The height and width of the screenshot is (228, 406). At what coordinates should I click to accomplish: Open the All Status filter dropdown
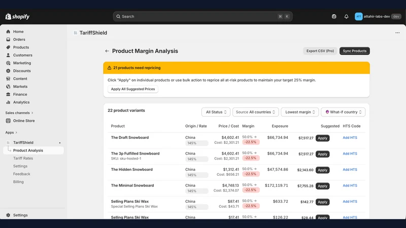tap(216, 112)
